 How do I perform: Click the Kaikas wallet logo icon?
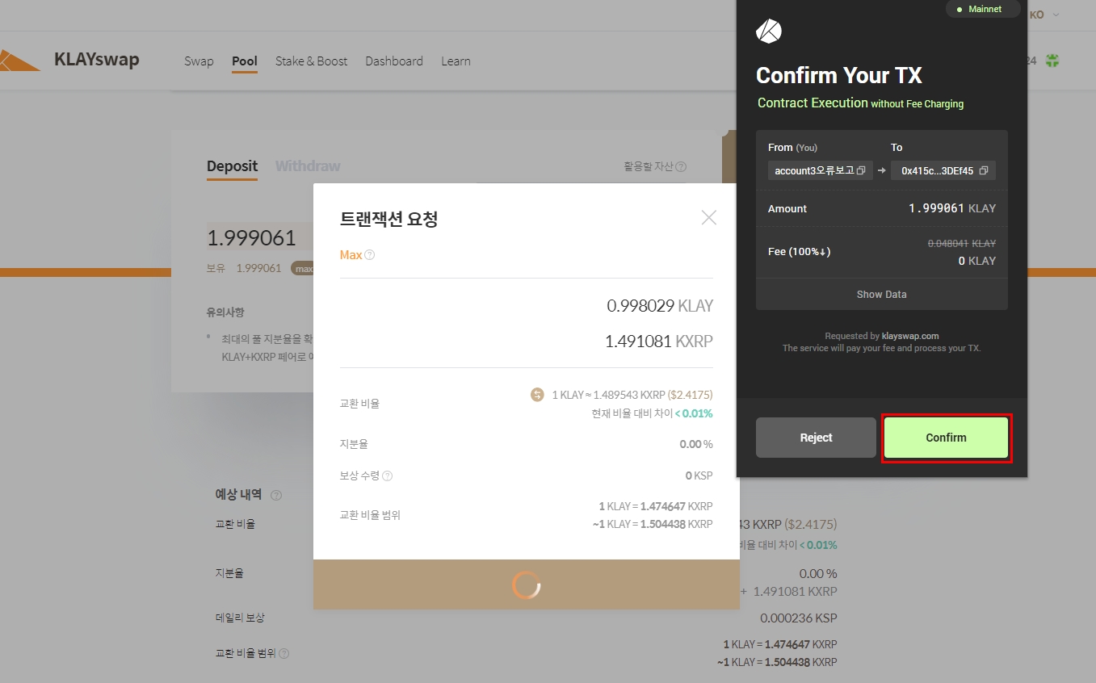click(768, 31)
